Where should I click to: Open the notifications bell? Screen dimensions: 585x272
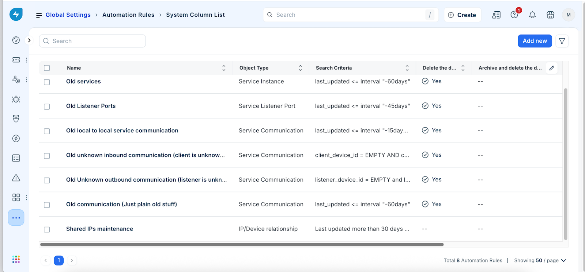[532, 15]
